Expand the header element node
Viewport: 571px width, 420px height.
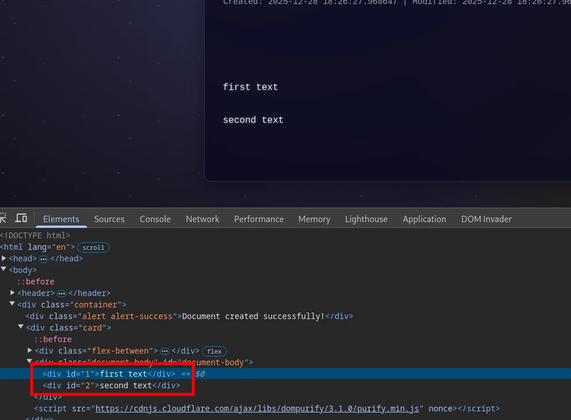[x=13, y=293]
